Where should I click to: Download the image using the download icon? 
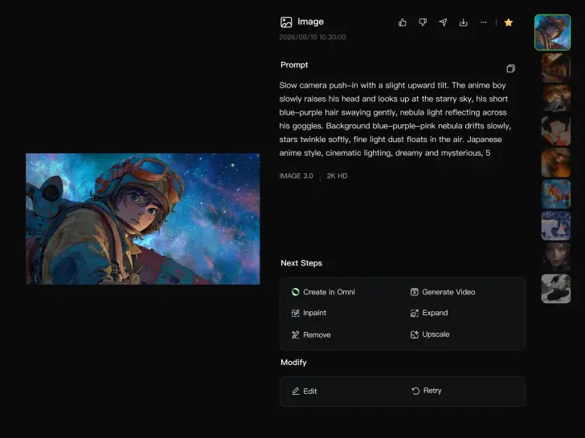coord(463,22)
